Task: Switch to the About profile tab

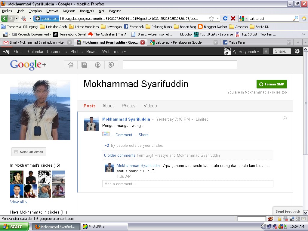Action: [x=108, y=106]
